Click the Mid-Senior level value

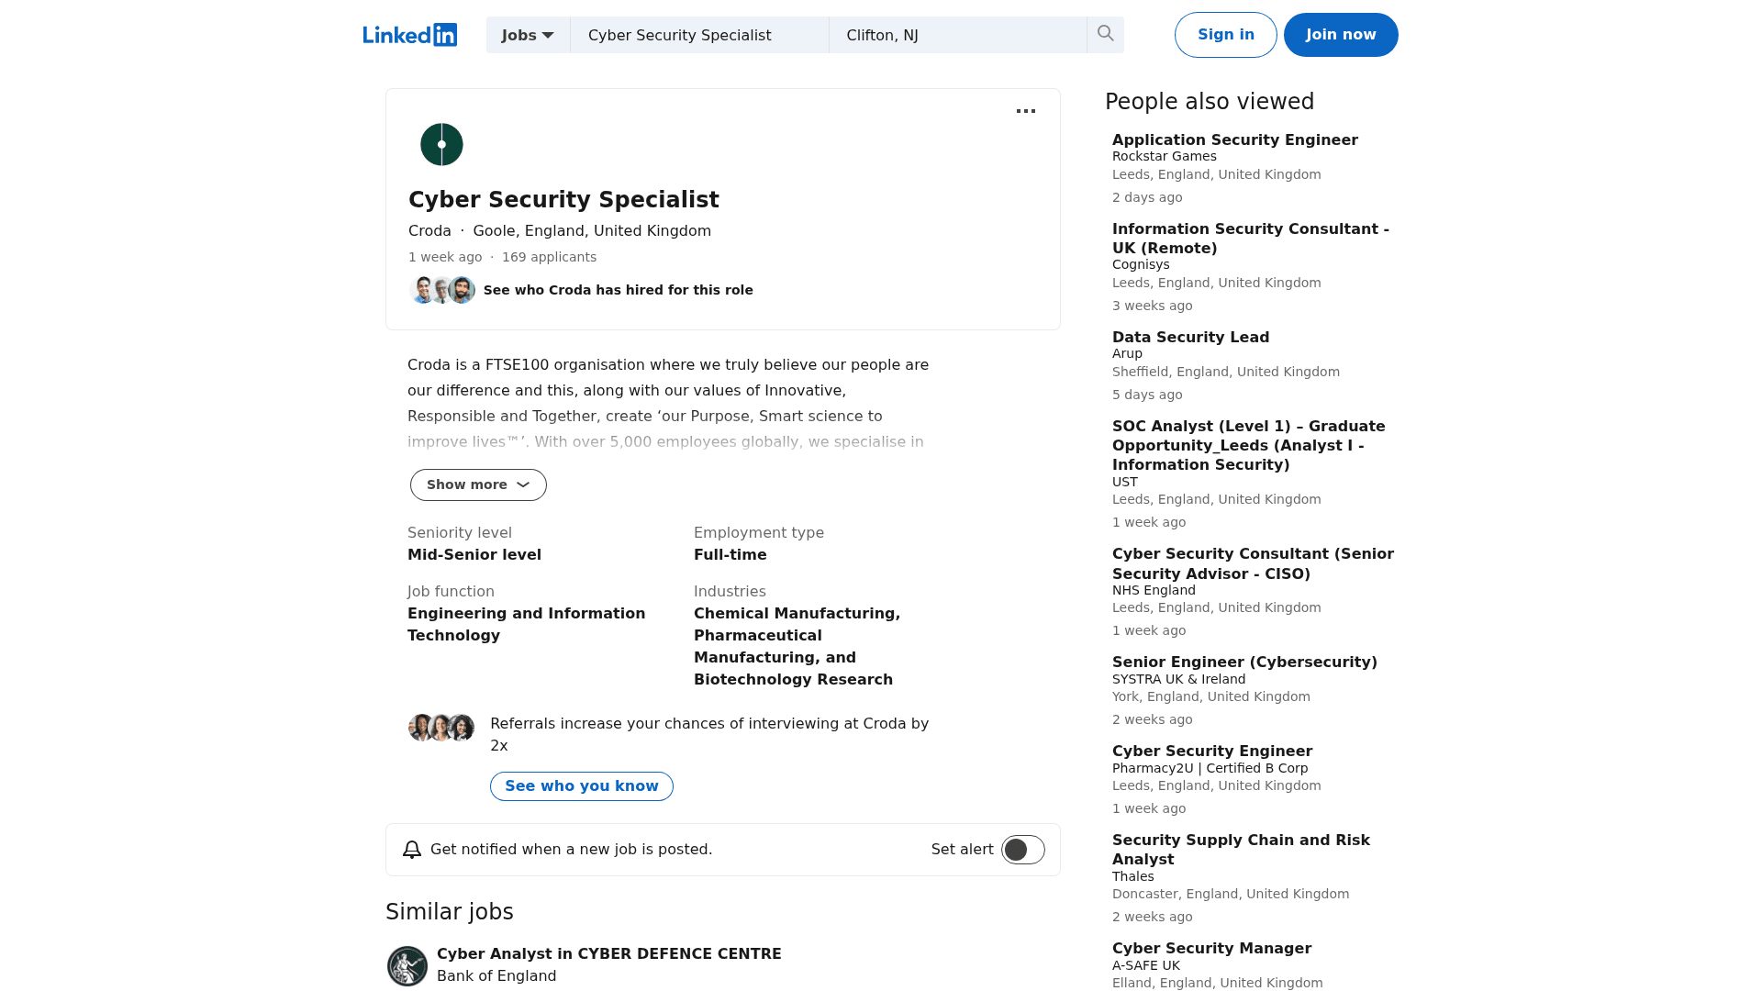(x=474, y=555)
